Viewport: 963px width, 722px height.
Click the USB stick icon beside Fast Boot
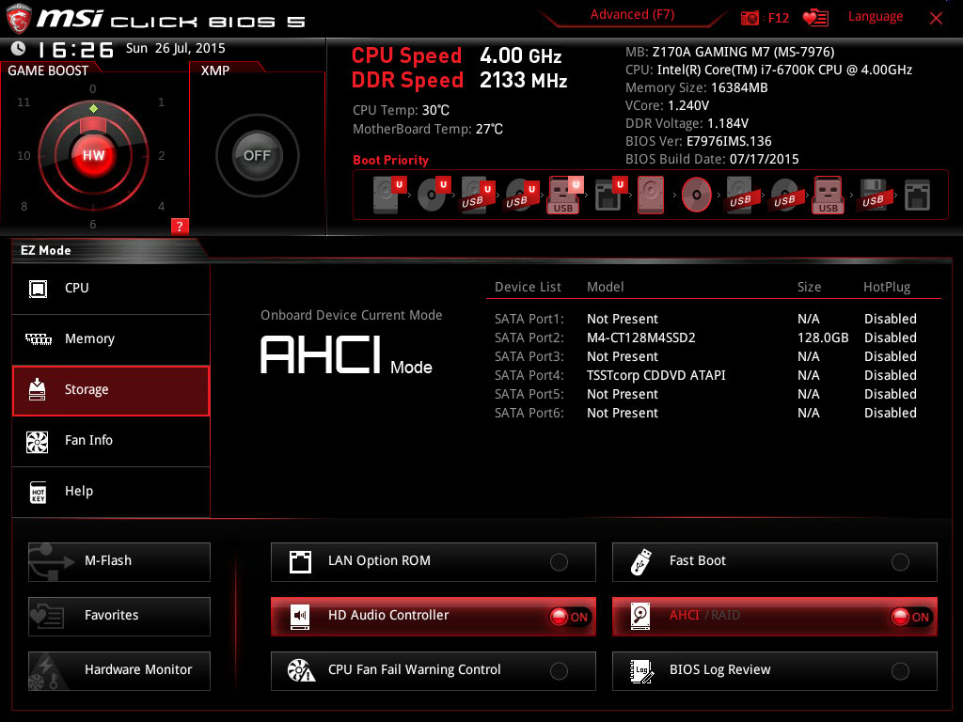(x=640, y=561)
